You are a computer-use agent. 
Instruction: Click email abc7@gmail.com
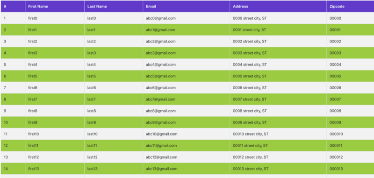[161, 99]
